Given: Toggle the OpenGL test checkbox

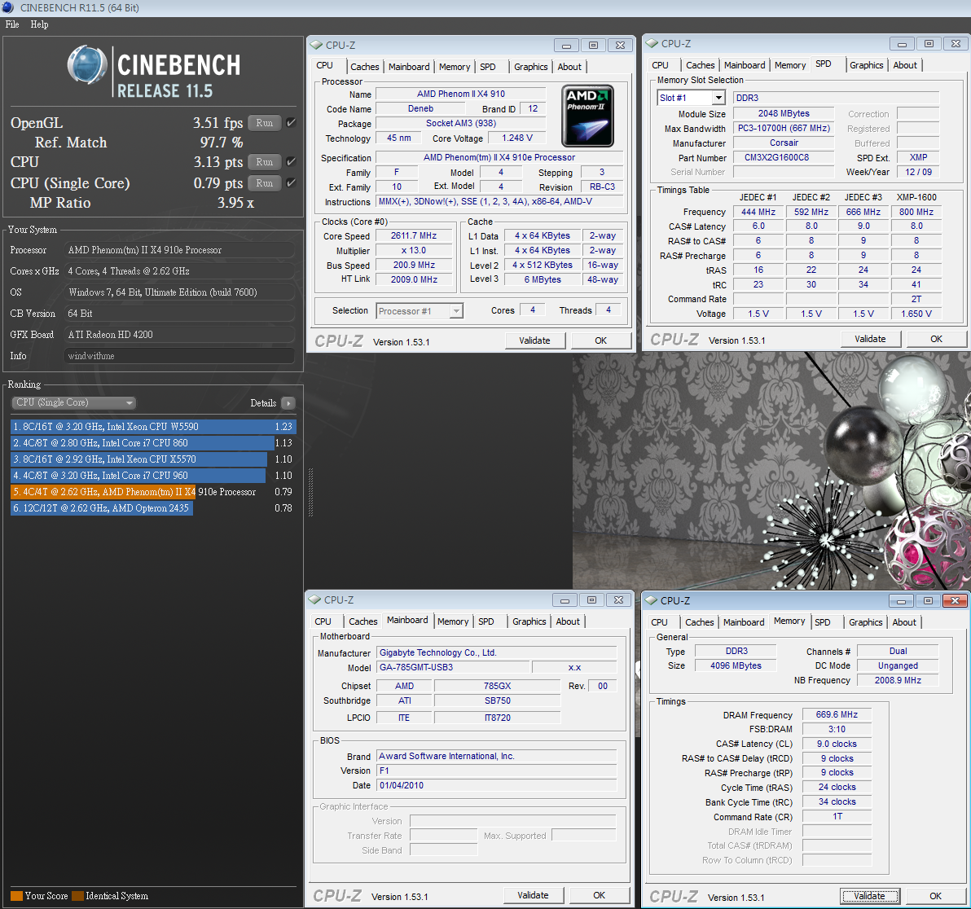Looking at the screenshot, I should click(291, 123).
